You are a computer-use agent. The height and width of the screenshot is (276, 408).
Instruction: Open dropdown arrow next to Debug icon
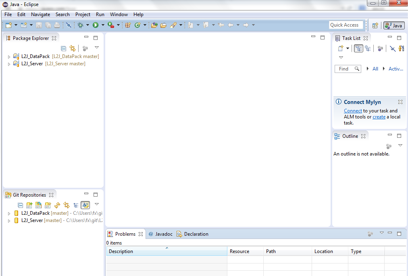(x=87, y=25)
